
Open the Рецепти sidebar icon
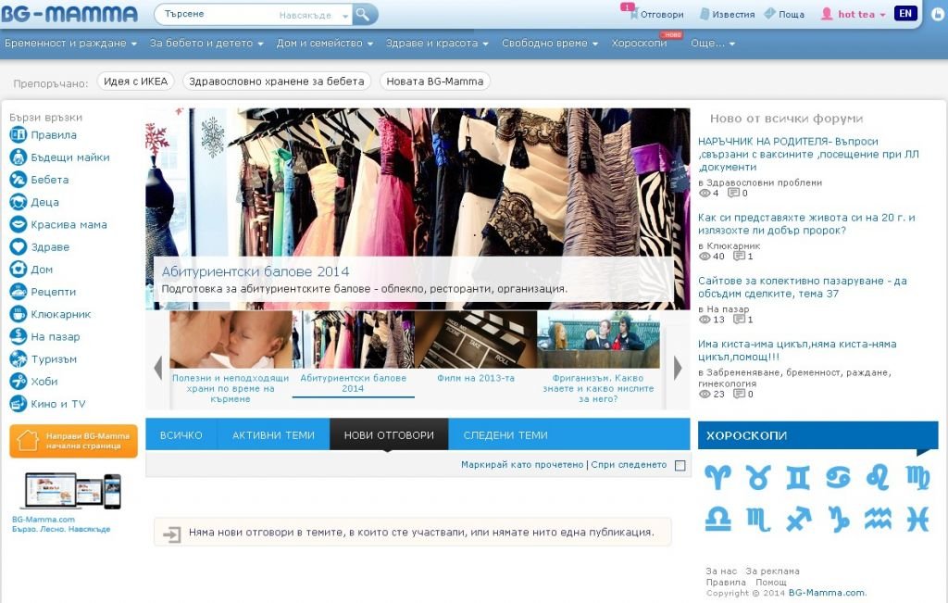[x=18, y=292]
